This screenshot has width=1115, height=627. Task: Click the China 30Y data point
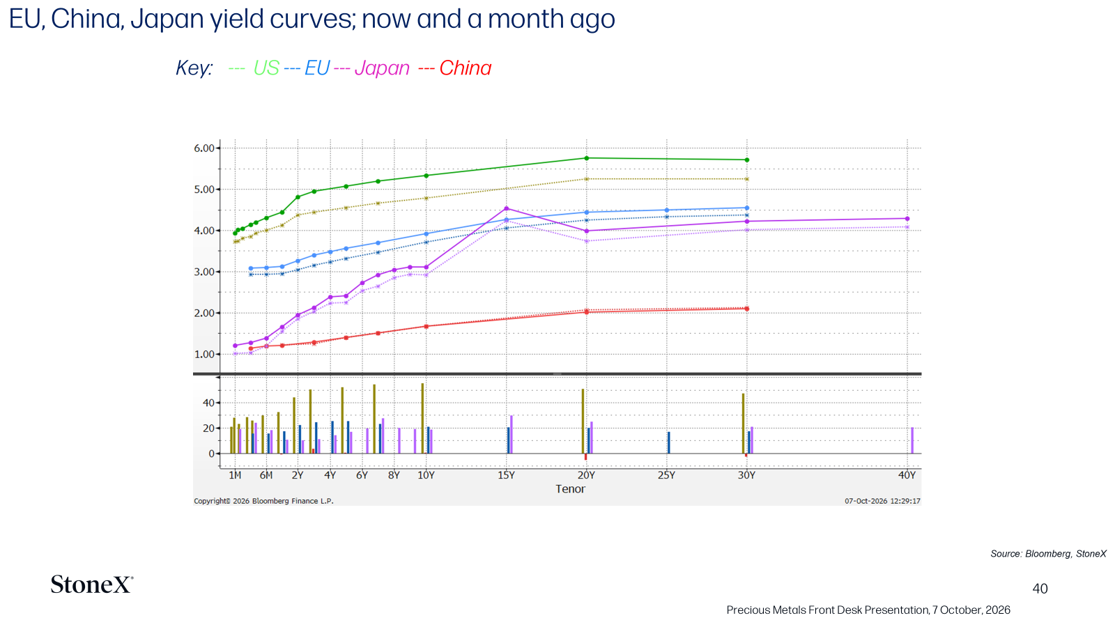click(747, 309)
